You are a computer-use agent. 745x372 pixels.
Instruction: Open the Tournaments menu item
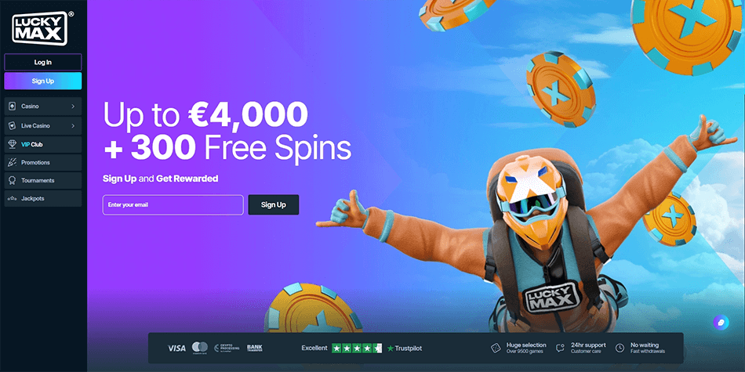[43, 180]
